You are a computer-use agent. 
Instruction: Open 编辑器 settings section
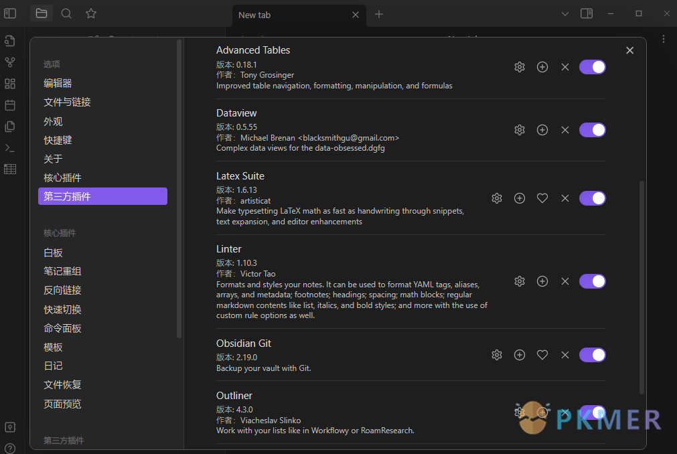[102, 83]
